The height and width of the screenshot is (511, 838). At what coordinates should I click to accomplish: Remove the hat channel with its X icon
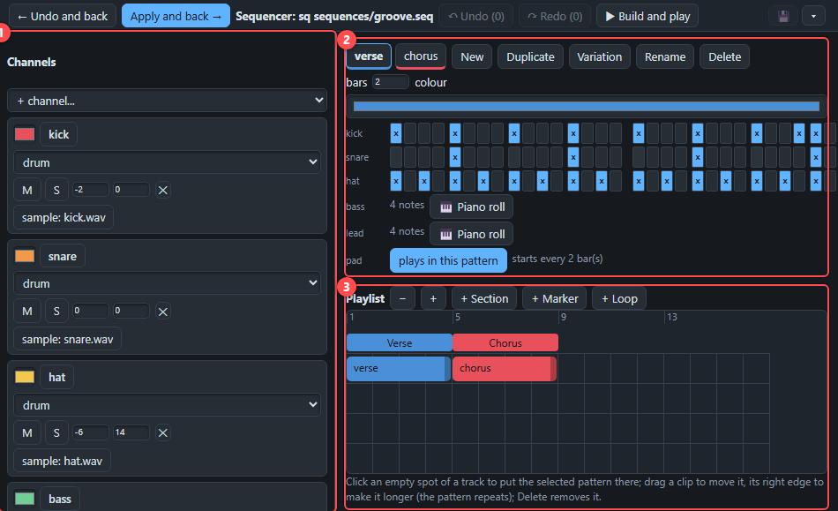click(x=163, y=433)
